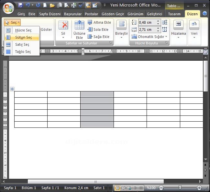210x192 pixels.
Task: Click the column width field 2,71 cm
Action: 147,30
